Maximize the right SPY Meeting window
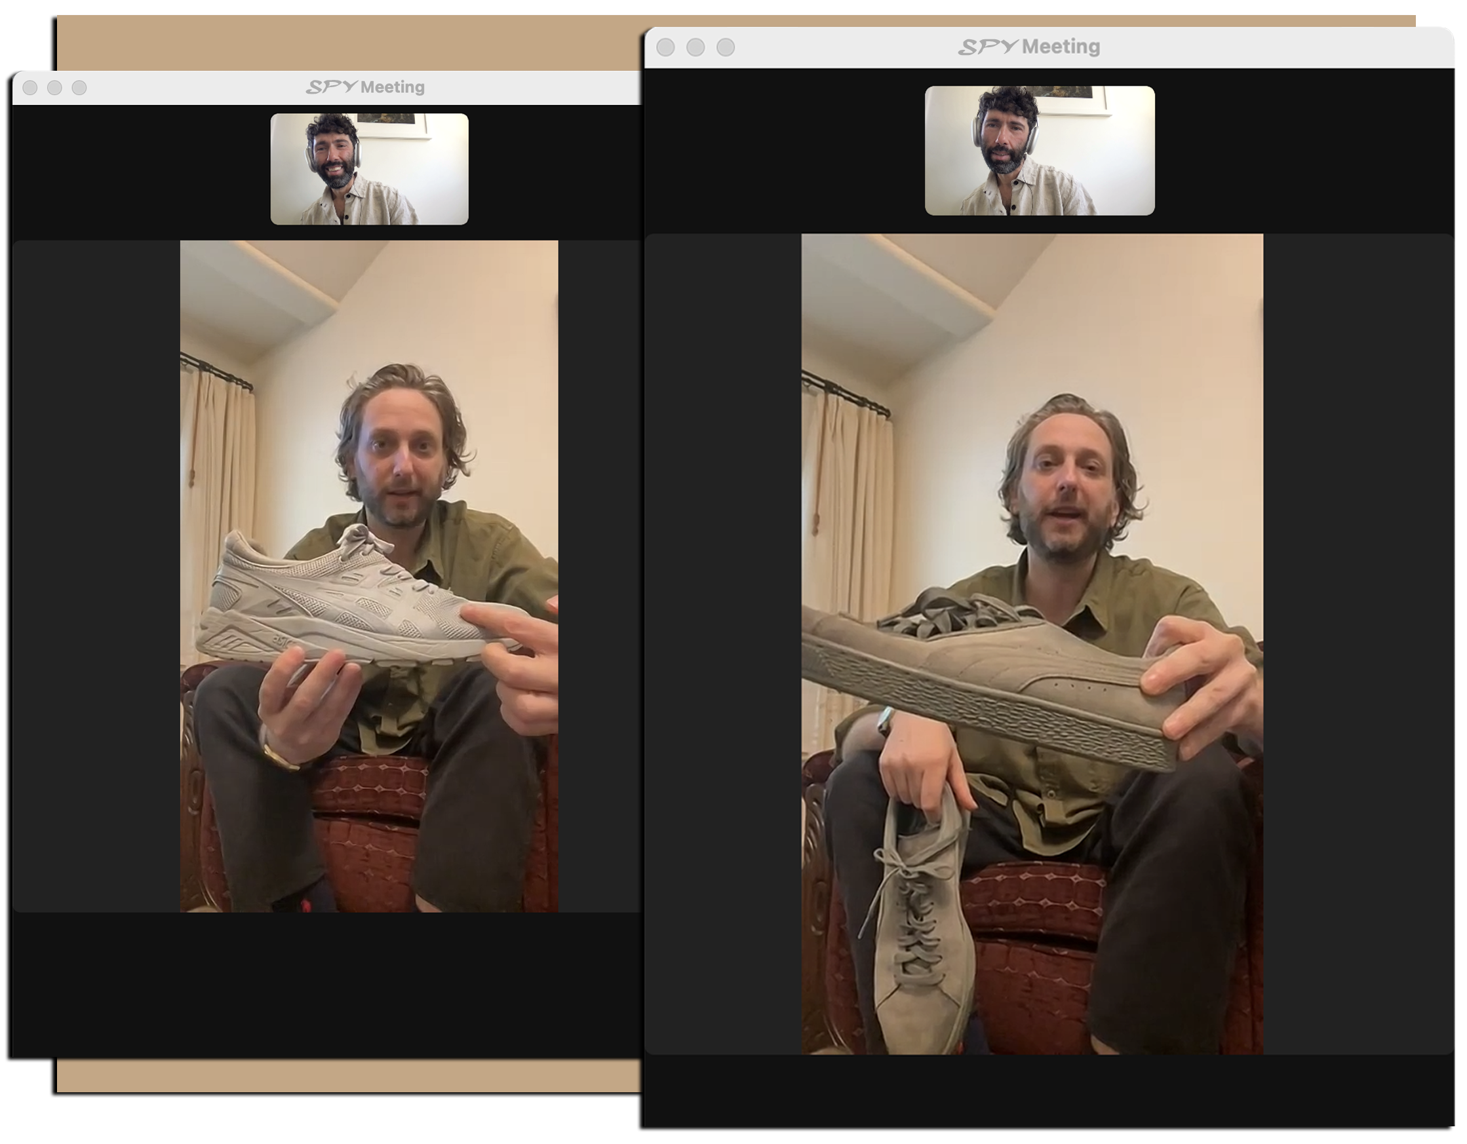Image resolution: width=1467 pixels, height=1144 pixels. (x=726, y=47)
